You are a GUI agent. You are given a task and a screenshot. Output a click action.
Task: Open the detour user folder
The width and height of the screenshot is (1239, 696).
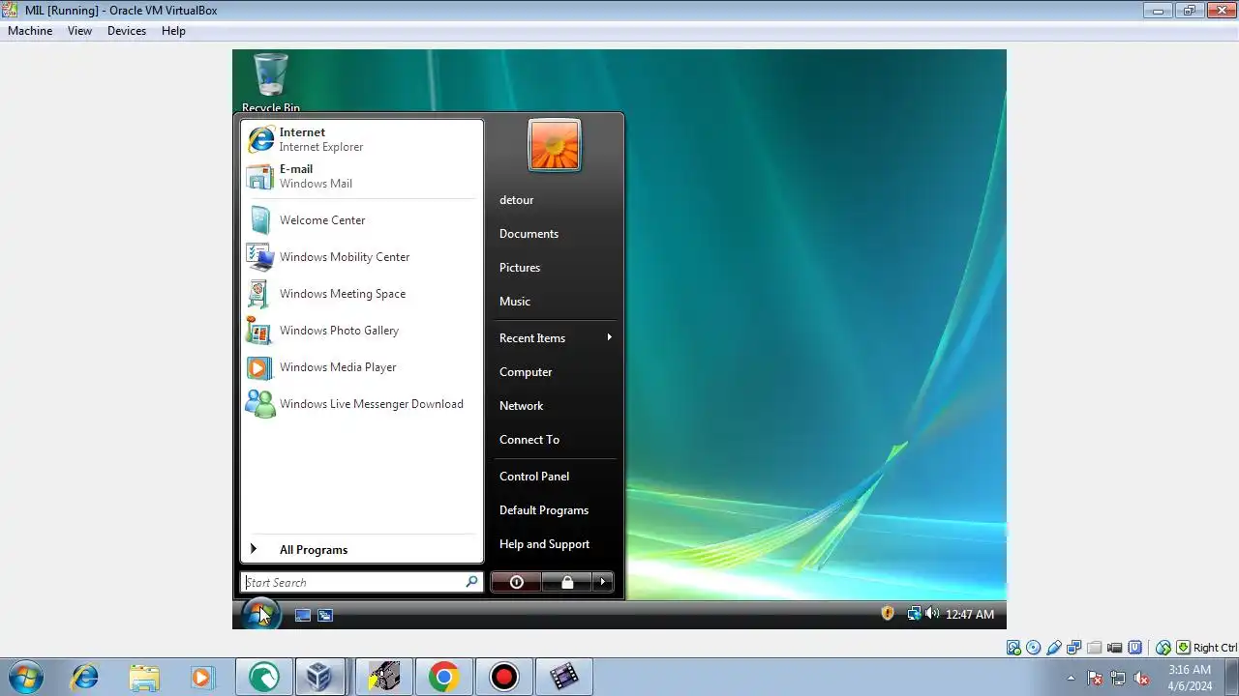[517, 200]
